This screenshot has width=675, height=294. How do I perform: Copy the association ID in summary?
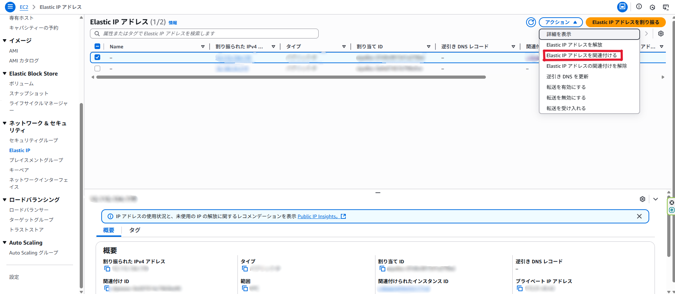[107, 288]
